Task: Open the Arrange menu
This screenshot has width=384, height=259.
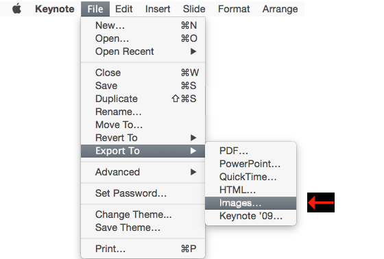Action: 280,9
